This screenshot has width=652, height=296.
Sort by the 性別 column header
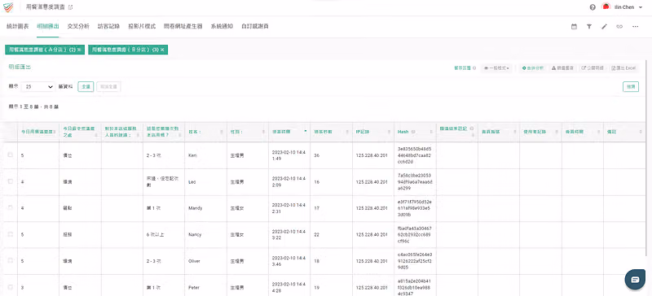tap(248, 132)
